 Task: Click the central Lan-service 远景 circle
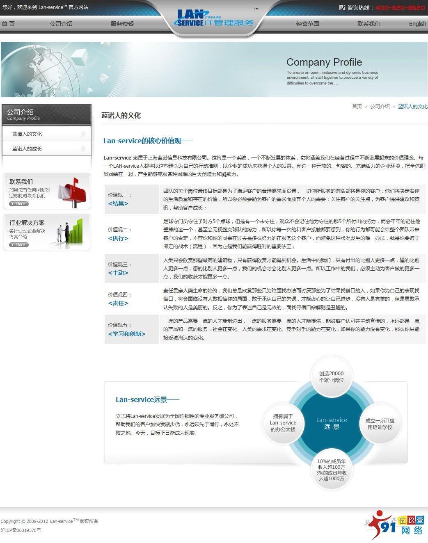click(332, 422)
